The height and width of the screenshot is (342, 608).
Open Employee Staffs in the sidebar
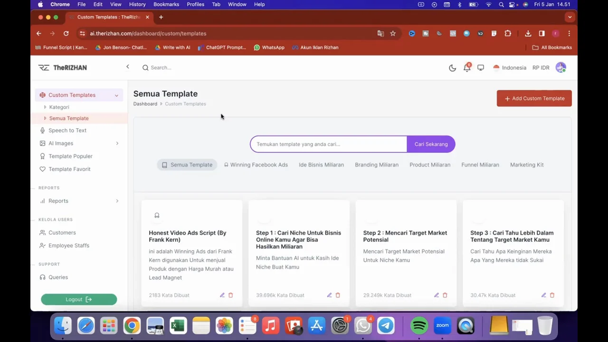click(68, 246)
